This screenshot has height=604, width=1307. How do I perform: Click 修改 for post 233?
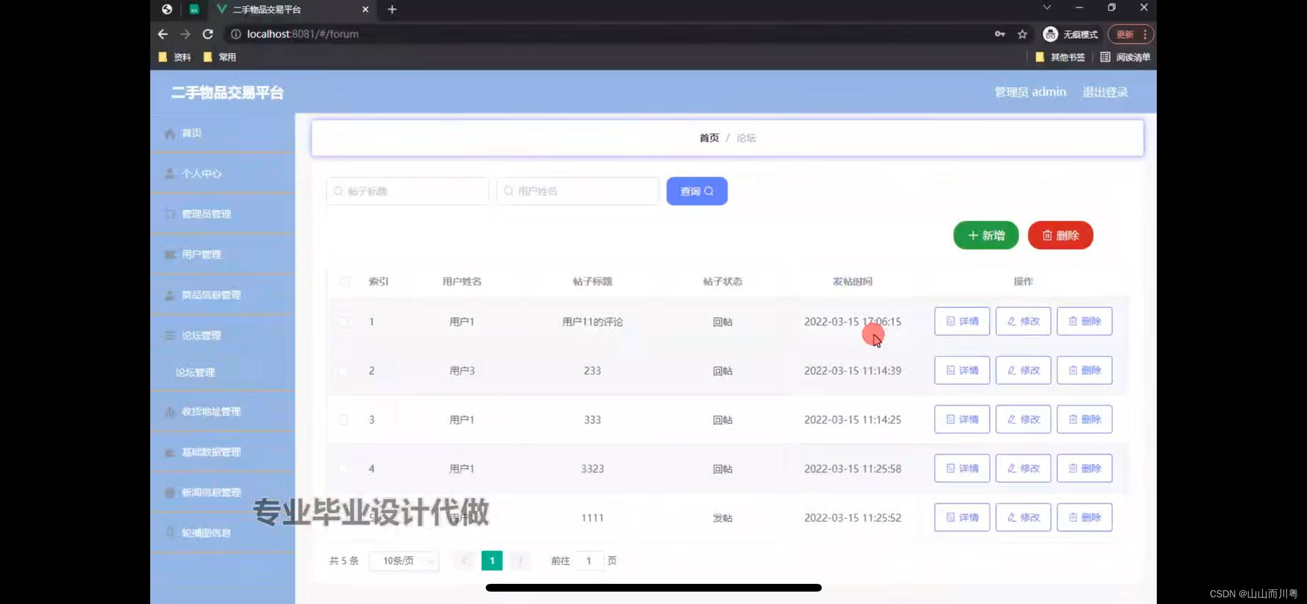[1023, 370]
